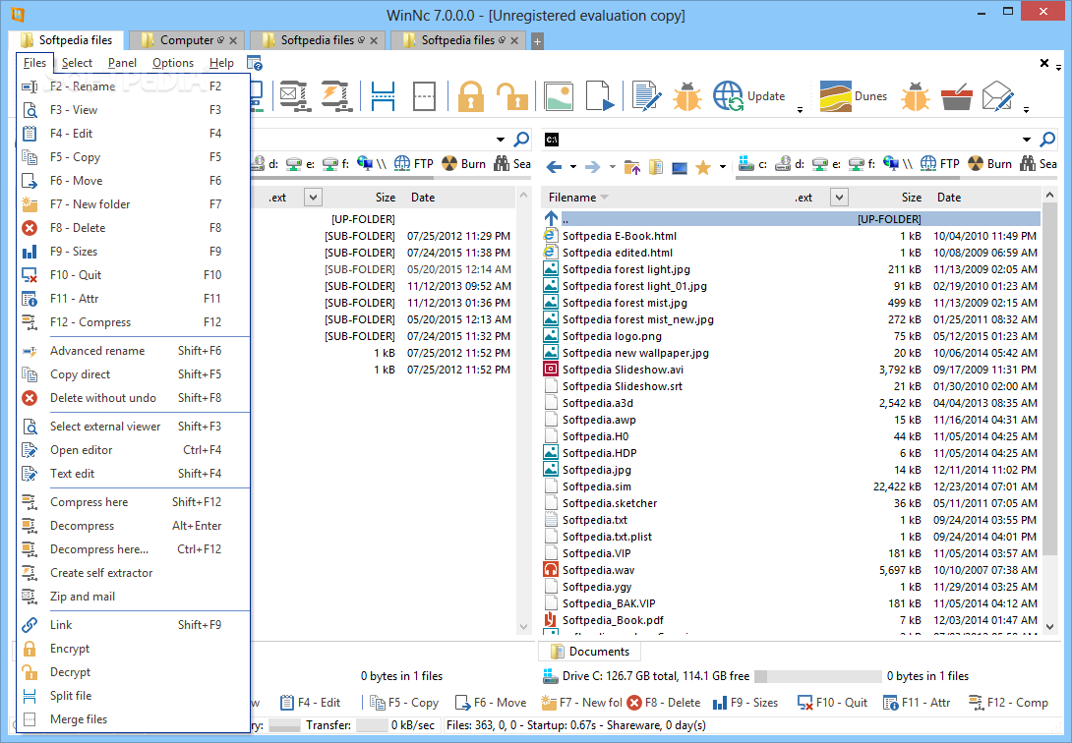Click the Dunes theme icon
This screenshot has width=1072, height=743.
[x=835, y=96]
